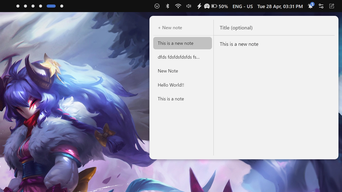The width and height of the screenshot is (342, 192).
Task: Open the date and time calendar
Action: click(x=280, y=6)
